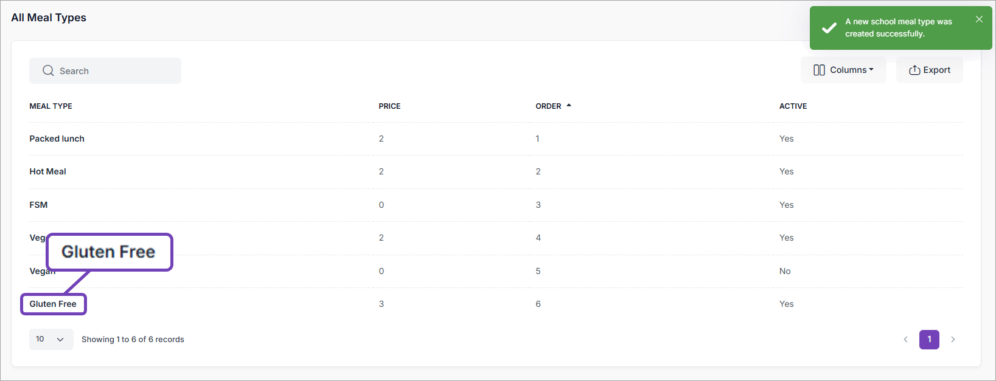Screen dimensions: 996x381
Task: Type in the Search field
Action: [x=116, y=71]
